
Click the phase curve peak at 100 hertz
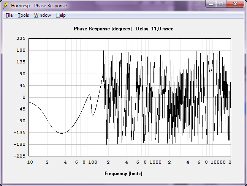(x=89, y=95)
